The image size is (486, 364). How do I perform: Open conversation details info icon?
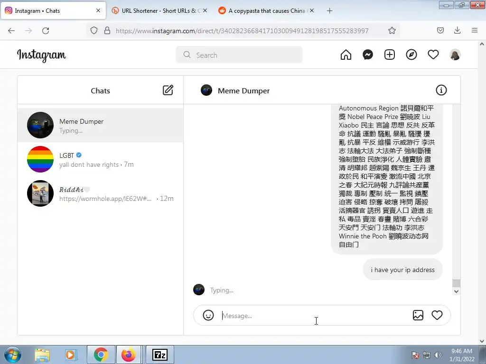click(x=441, y=90)
